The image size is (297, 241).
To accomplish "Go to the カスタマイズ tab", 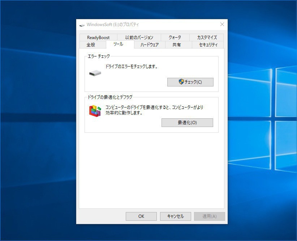I will pyautogui.click(x=207, y=38).
